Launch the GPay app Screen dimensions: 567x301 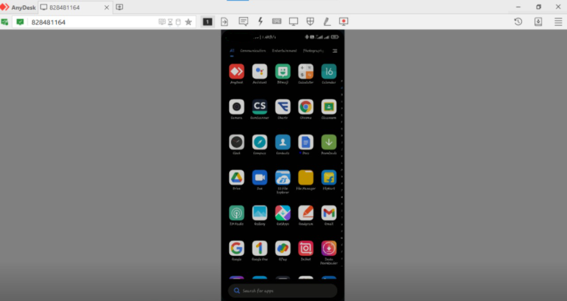282,248
